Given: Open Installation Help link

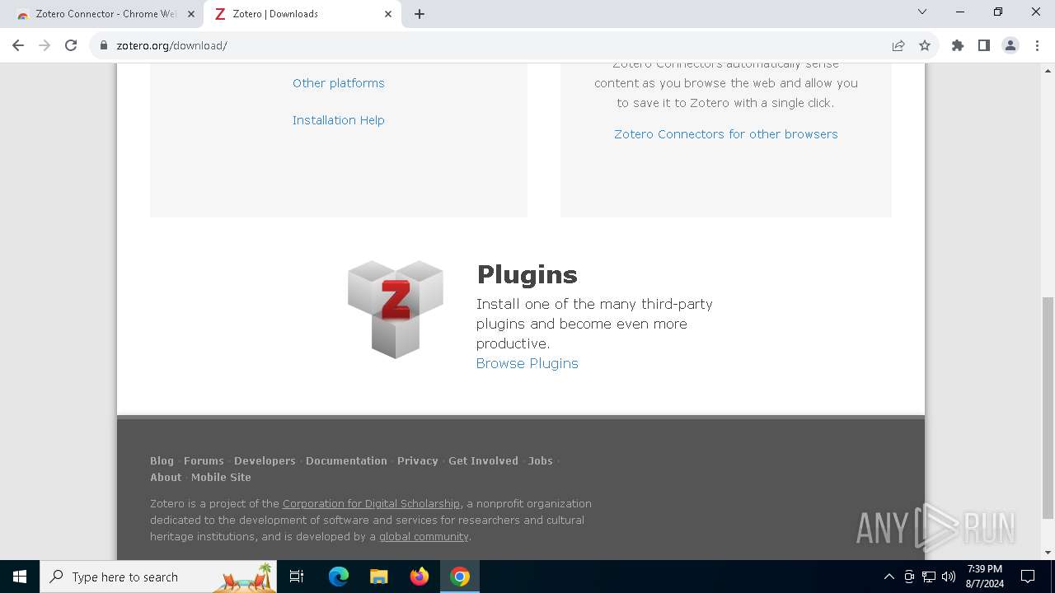Looking at the screenshot, I should [339, 120].
